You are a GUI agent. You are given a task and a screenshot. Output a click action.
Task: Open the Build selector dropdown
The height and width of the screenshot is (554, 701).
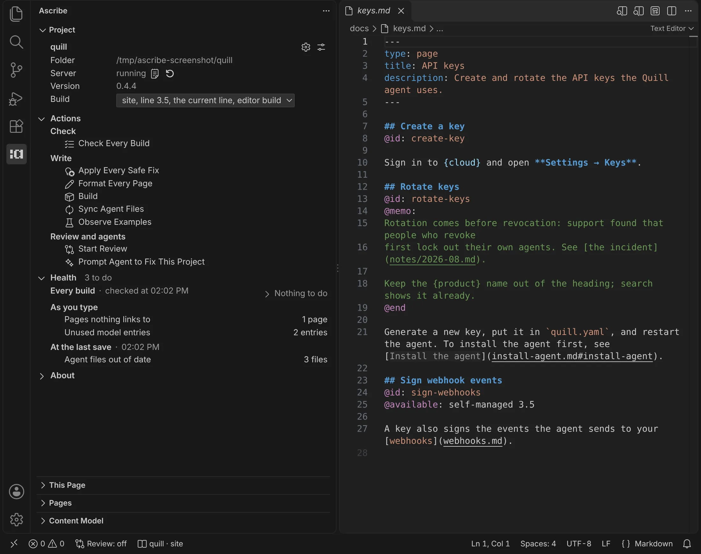[x=206, y=101]
